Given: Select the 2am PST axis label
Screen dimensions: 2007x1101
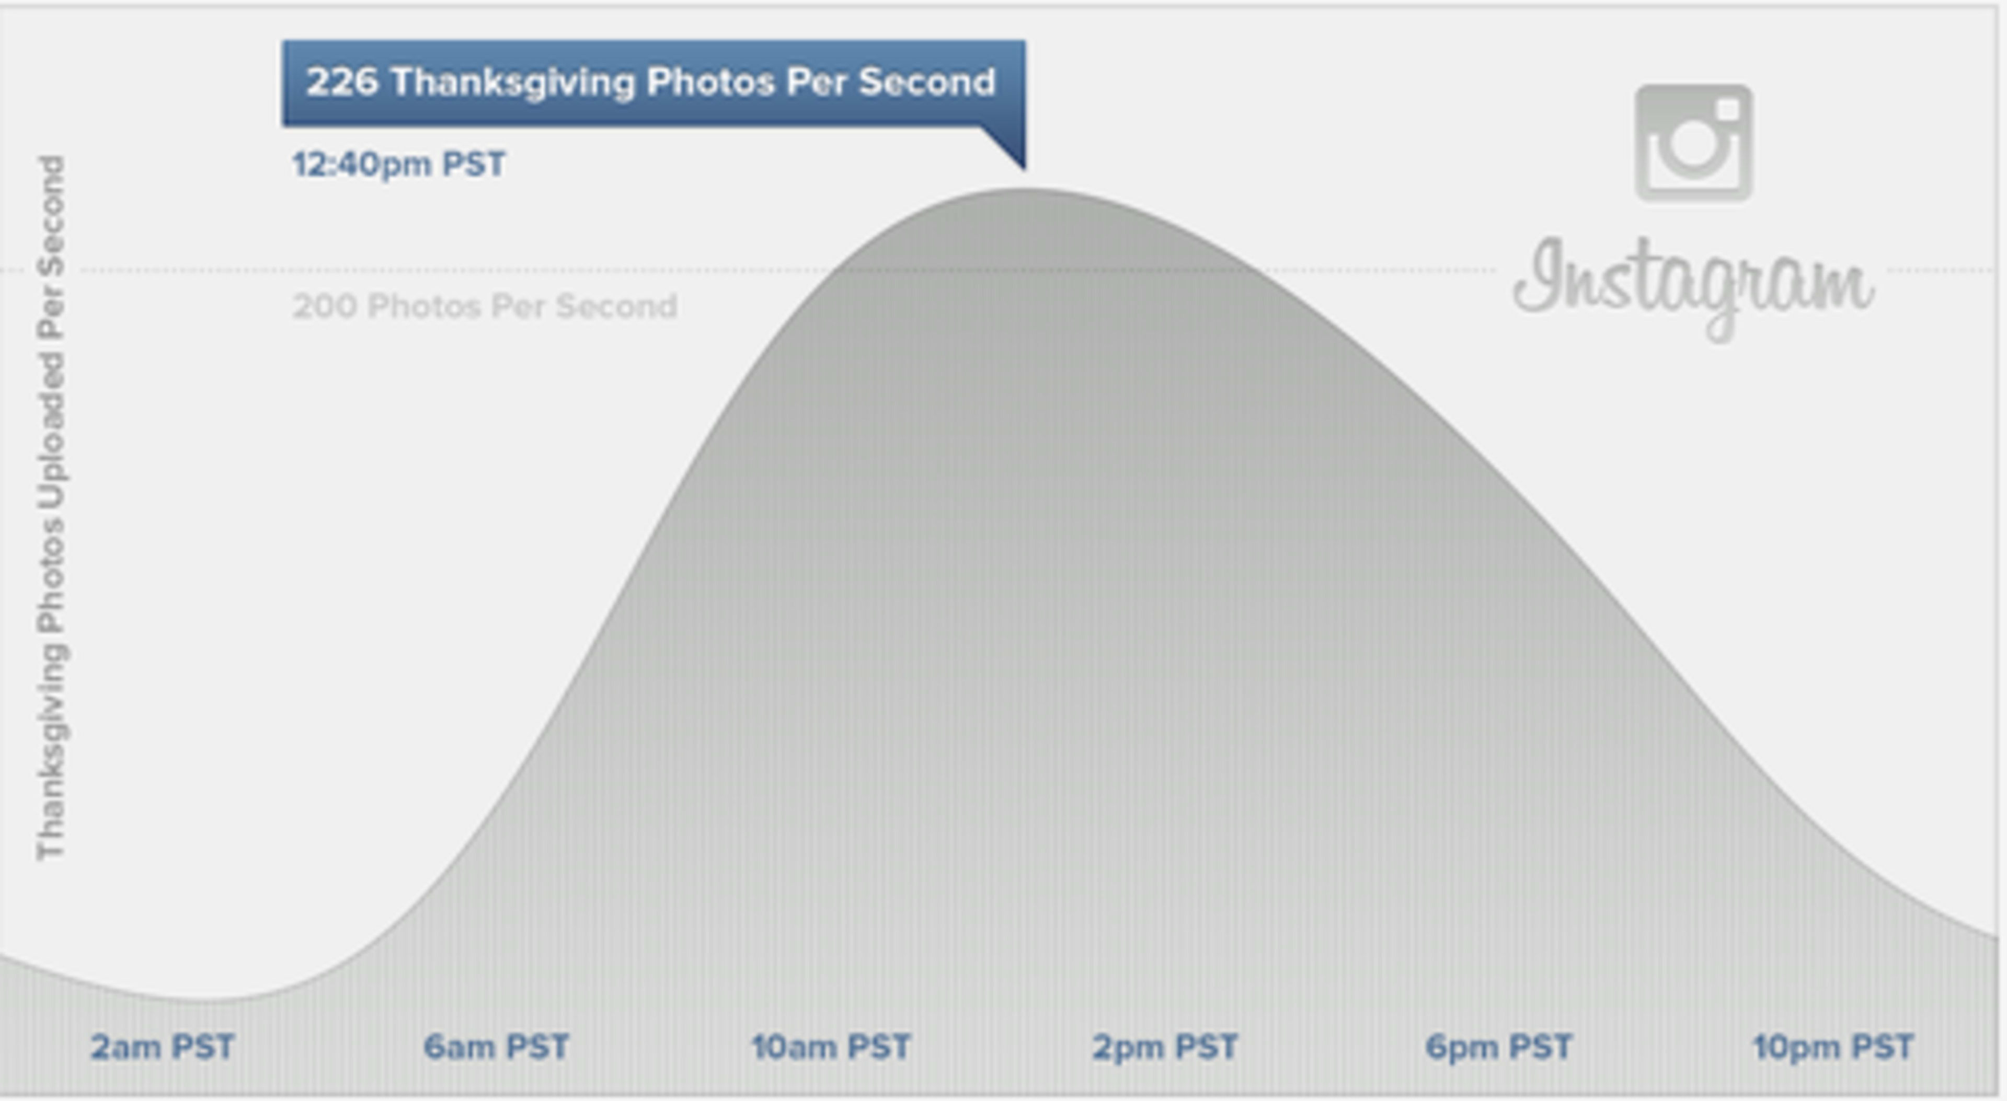Looking at the screenshot, I should click(x=162, y=1047).
